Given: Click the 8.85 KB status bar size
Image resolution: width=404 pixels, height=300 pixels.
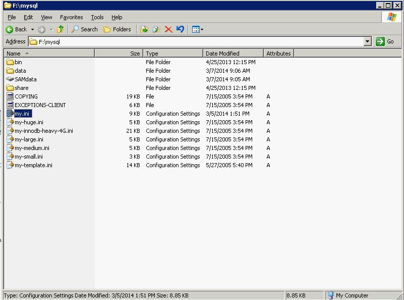Looking at the screenshot, I should click(296, 295).
